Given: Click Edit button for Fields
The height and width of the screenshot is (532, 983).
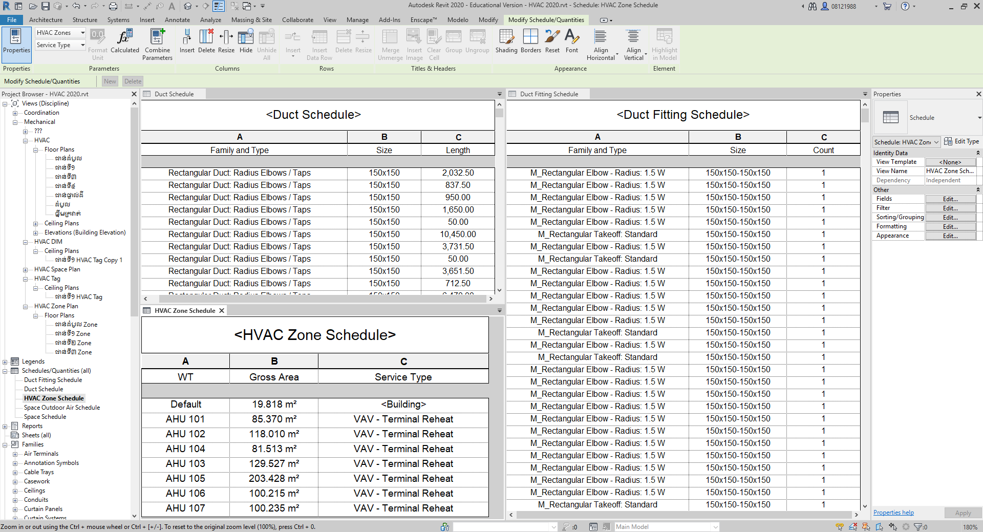Looking at the screenshot, I should [x=950, y=199].
